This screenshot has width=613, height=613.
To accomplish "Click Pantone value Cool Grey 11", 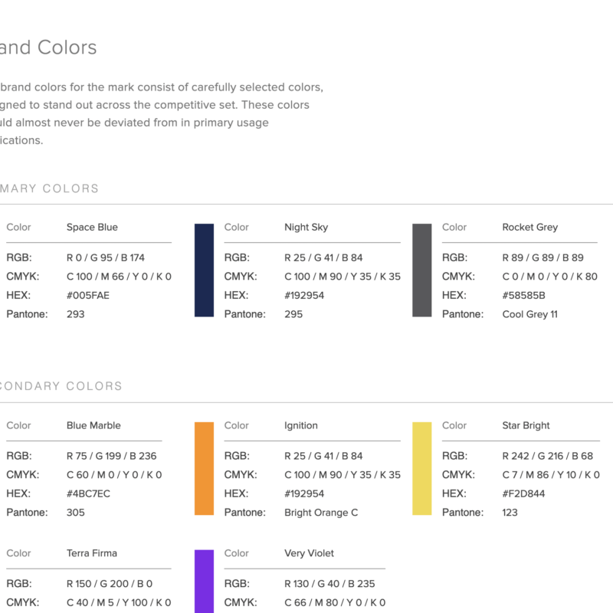I will click(x=529, y=314).
